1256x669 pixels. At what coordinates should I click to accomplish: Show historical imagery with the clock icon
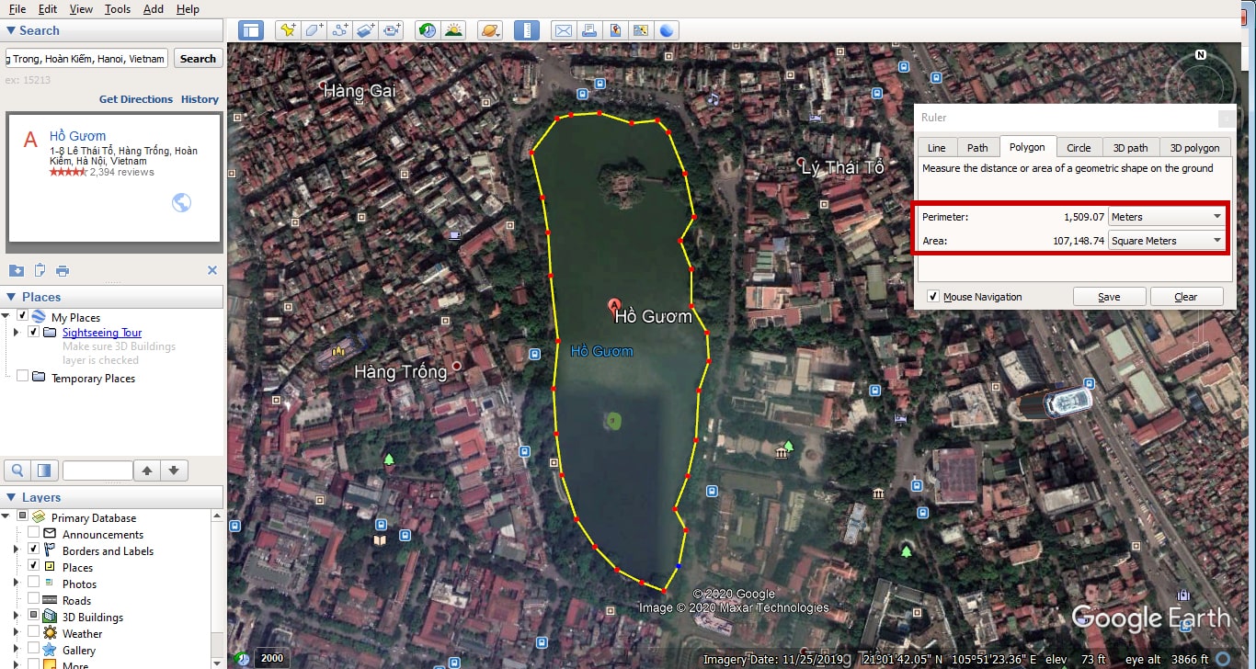[x=427, y=30]
